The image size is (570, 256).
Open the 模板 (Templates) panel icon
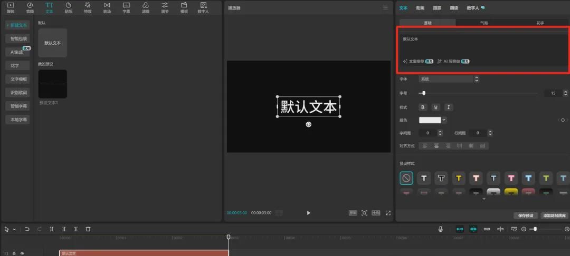(x=184, y=7)
